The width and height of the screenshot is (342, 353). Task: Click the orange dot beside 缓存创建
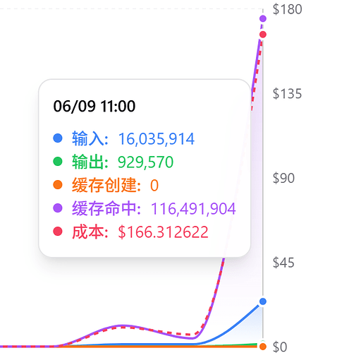(58, 185)
